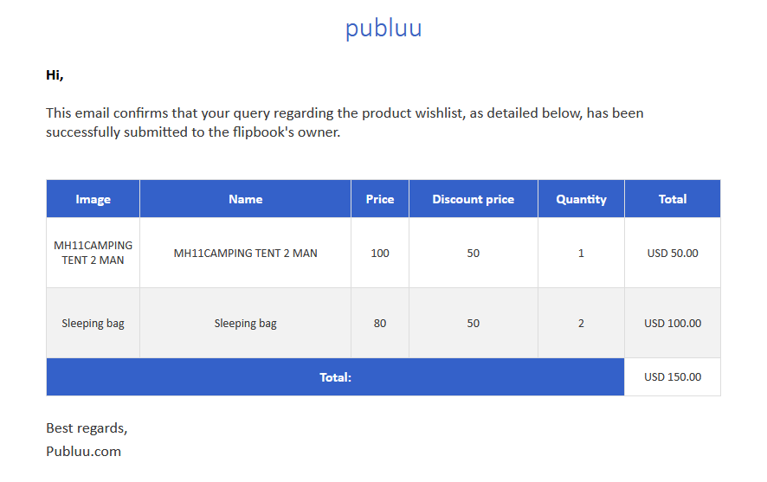The height and width of the screenshot is (482, 767).
Task: Click the blue Total: footer row
Action: pyautogui.click(x=336, y=377)
